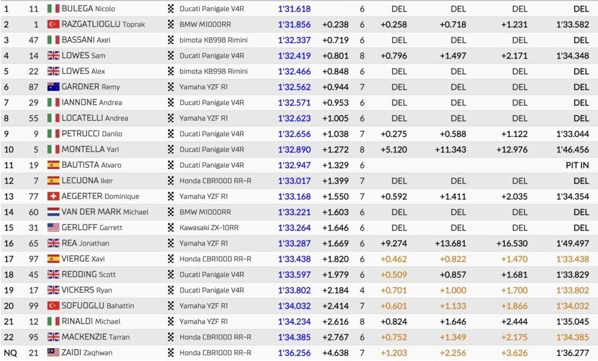
Task: Select rider name MONTELLA Yari
Action: click(91, 149)
